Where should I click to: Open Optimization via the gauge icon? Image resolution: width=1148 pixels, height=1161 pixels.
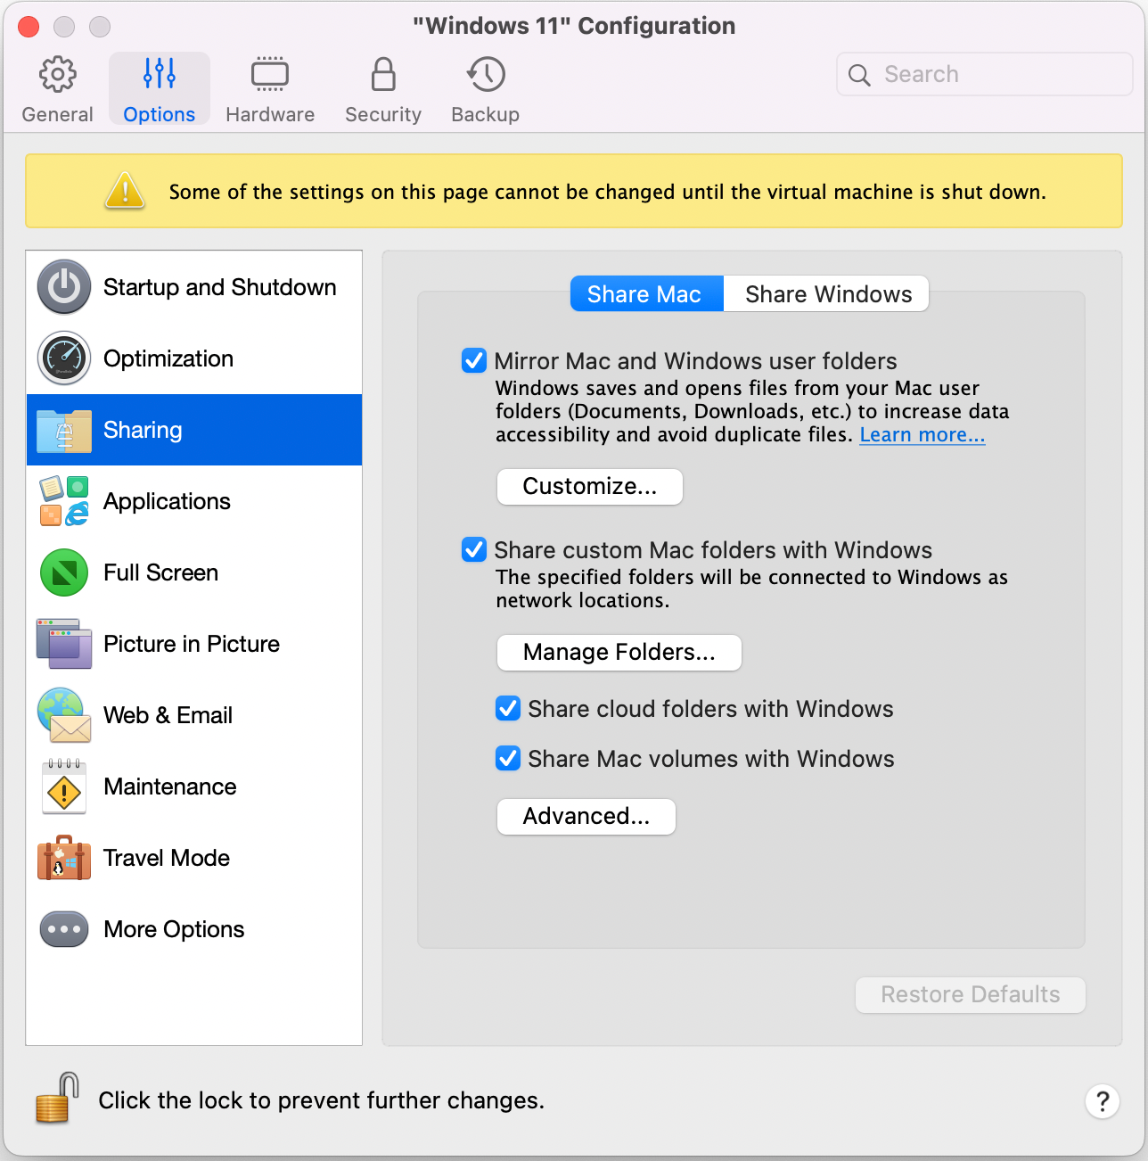[63, 358]
